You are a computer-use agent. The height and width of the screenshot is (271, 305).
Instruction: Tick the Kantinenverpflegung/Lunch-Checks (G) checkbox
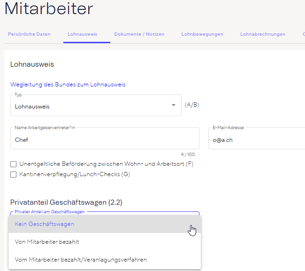(14, 175)
